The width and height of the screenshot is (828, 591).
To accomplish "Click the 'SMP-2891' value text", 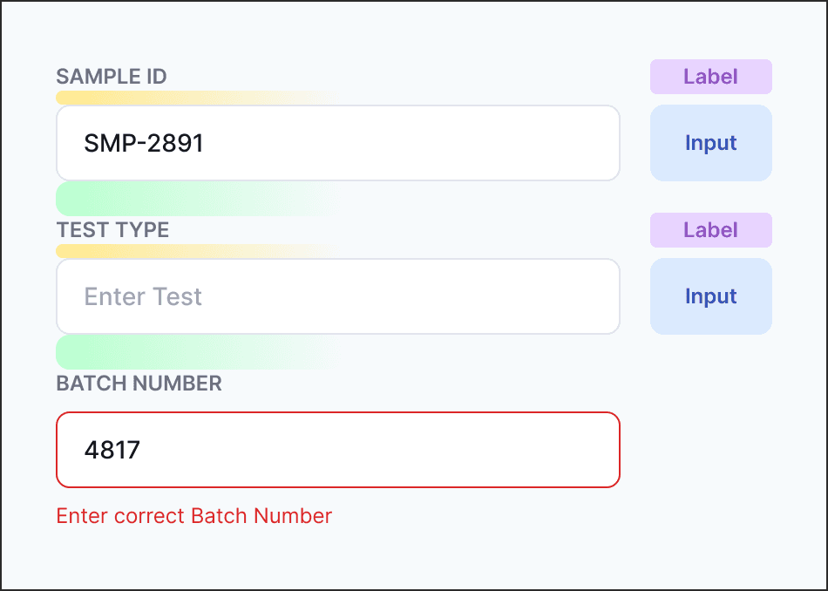I will point(144,143).
